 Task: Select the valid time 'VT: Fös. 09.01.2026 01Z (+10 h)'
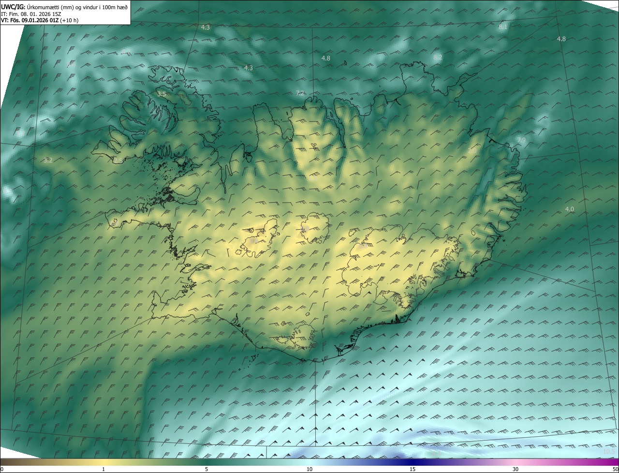pyautogui.click(x=40, y=20)
